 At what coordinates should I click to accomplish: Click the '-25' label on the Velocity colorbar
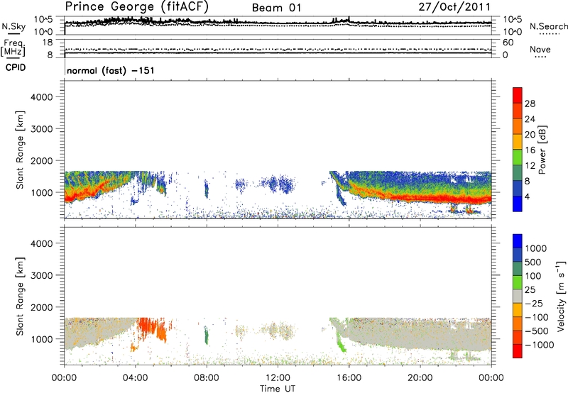tap(533, 304)
